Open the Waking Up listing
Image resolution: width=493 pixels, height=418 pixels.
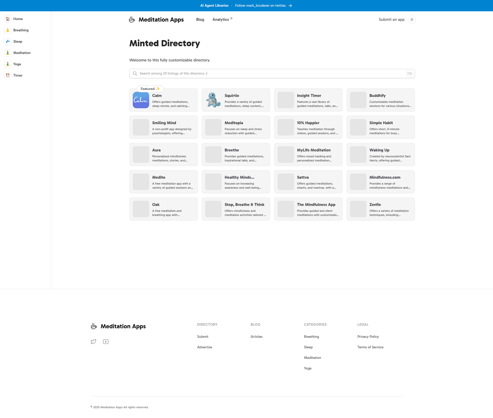pos(381,155)
